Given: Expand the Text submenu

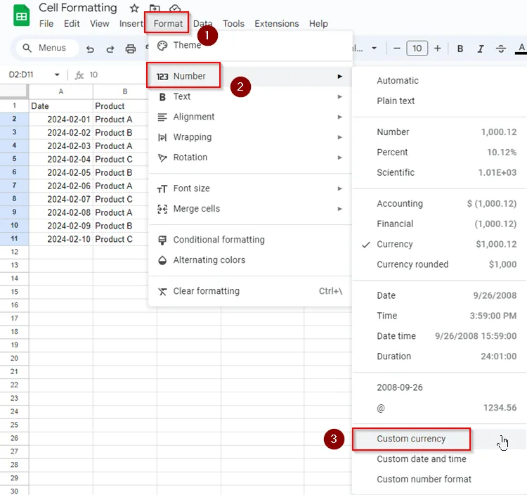Looking at the screenshot, I should [x=250, y=97].
